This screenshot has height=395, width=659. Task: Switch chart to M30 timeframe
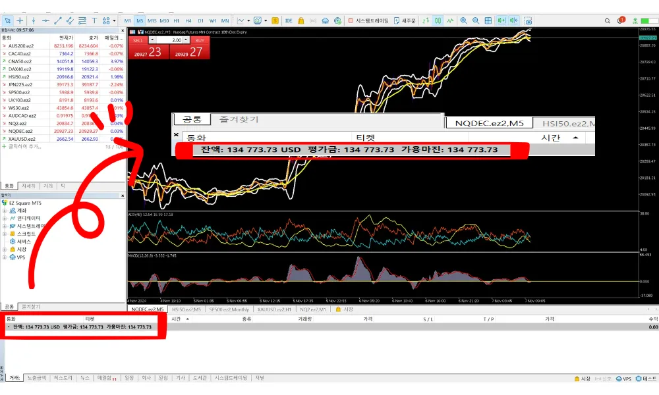(164, 20)
